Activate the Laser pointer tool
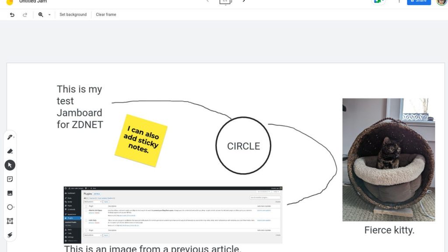The width and height of the screenshot is (448, 252). pyautogui.click(x=10, y=235)
